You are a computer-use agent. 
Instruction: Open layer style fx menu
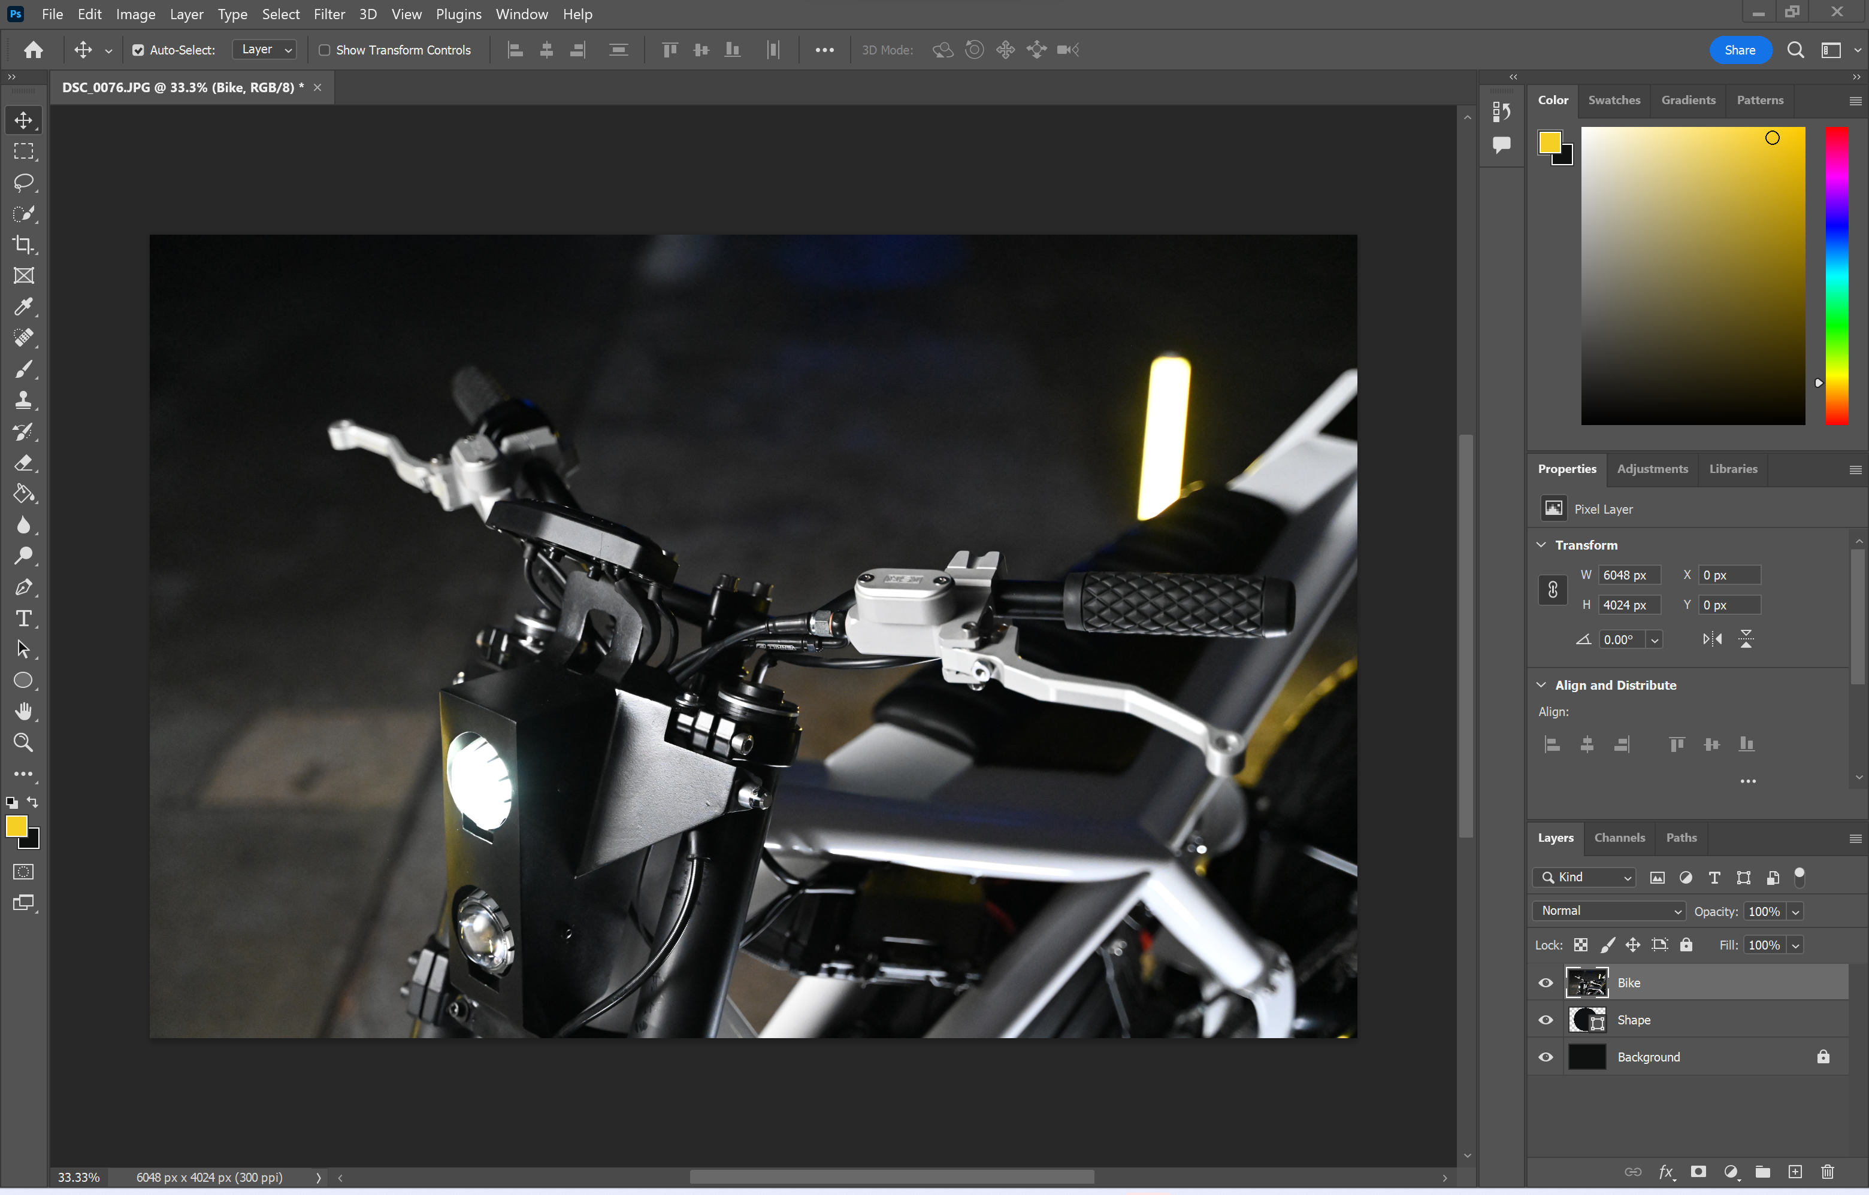click(x=1665, y=1172)
